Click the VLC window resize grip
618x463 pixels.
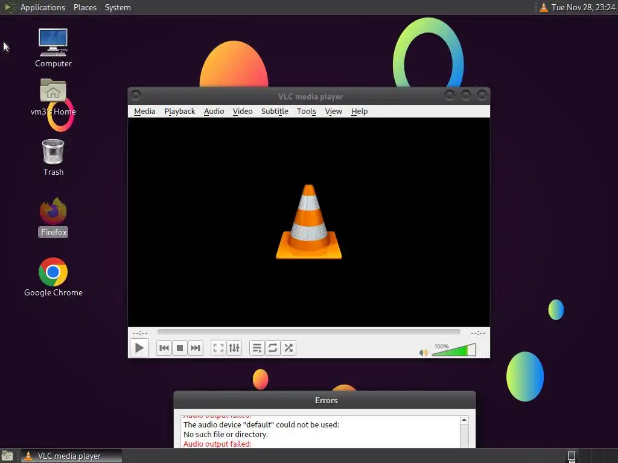(486, 354)
